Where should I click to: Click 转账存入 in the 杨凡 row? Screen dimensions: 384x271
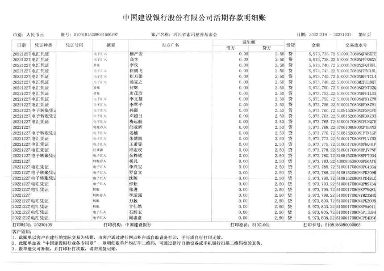[x=100, y=161]
